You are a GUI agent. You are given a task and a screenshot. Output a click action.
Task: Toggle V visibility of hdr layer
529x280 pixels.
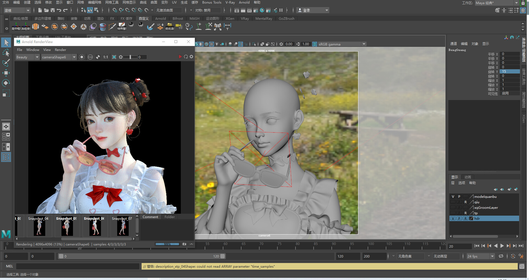point(453,218)
